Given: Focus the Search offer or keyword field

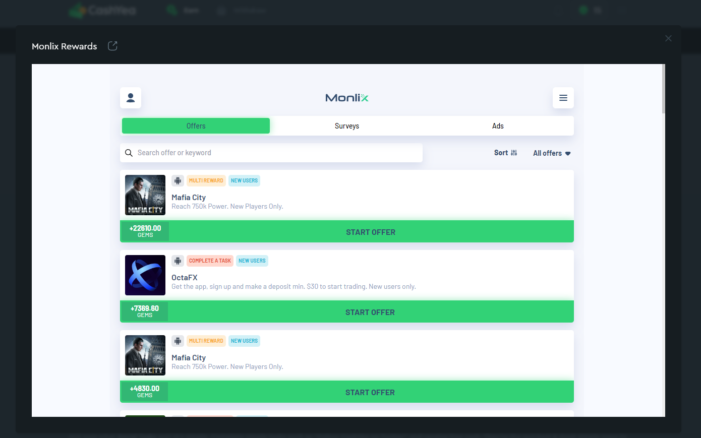Looking at the screenshot, I should coord(271,153).
